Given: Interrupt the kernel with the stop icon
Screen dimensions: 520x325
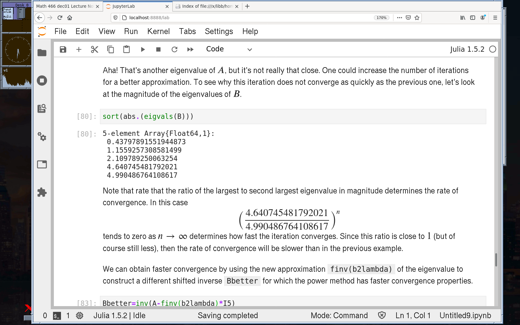Looking at the screenshot, I should pyautogui.click(x=158, y=50).
